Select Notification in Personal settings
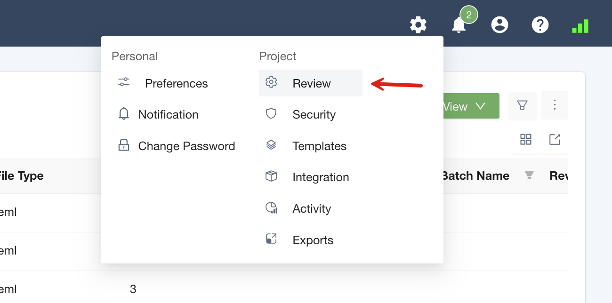The image size is (612, 303). click(x=168, y=115)
